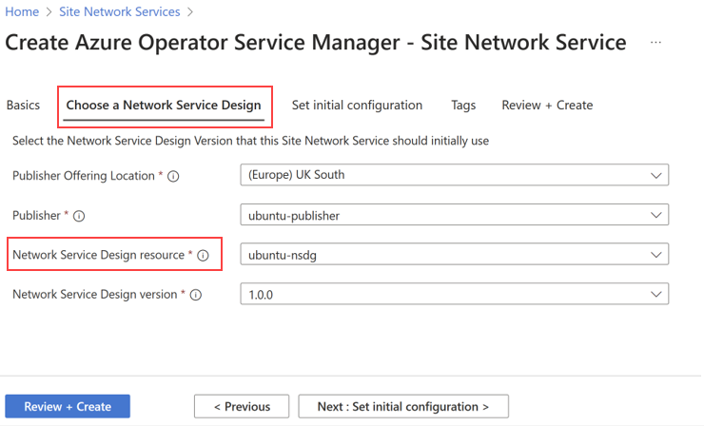Navigate to Home breadcrumb link
This screenshot has width=704, height=426.
point(22,12)
